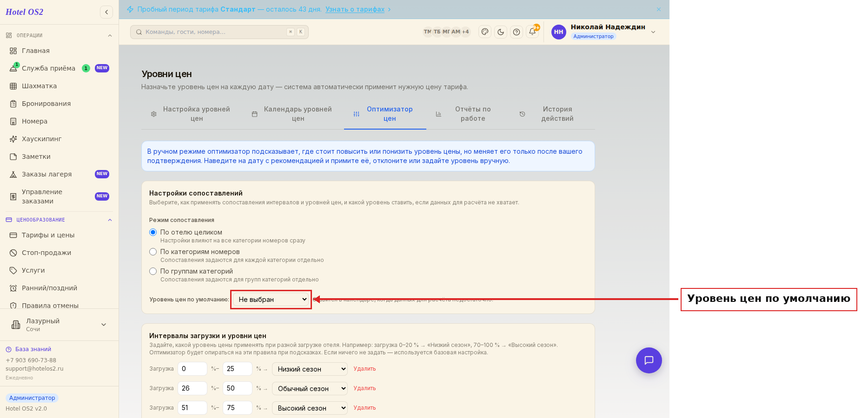Click the Управление заказами receipt icon

coord(13,196)
